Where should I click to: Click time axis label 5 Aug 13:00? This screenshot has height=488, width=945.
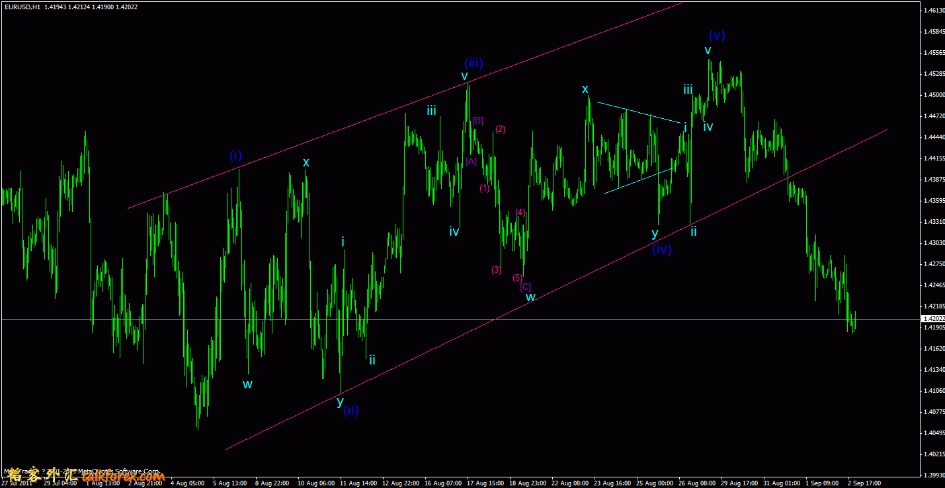tap(229, 483)
